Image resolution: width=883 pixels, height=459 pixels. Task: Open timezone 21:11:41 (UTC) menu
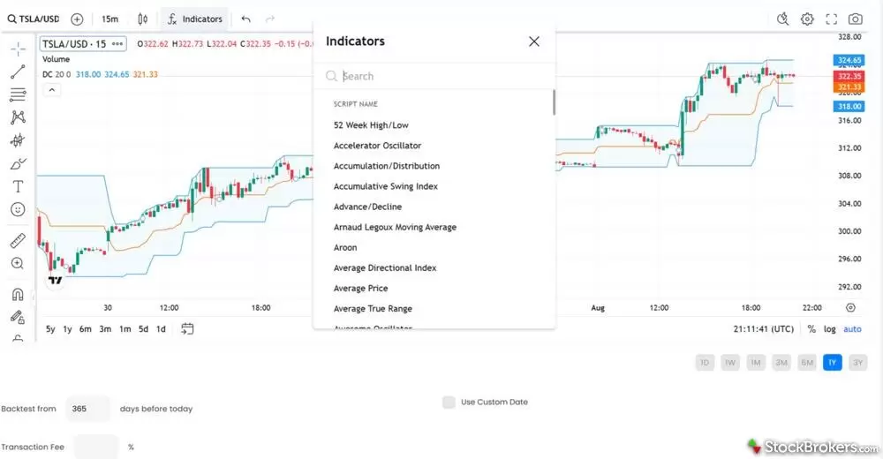[763, 329]
